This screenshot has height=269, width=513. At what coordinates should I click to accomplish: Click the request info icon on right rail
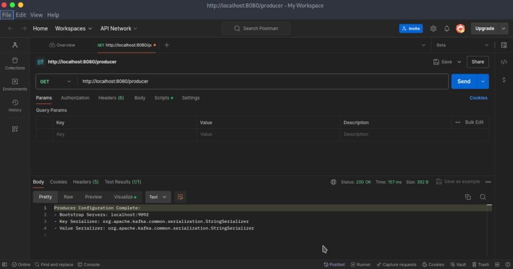pos(504,80)
